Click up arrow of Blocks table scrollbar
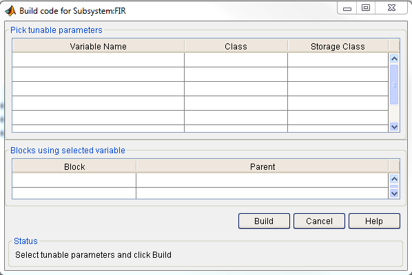Image resolution: width=412 pixels, height=275 pixels. click(x=394, y=179)
